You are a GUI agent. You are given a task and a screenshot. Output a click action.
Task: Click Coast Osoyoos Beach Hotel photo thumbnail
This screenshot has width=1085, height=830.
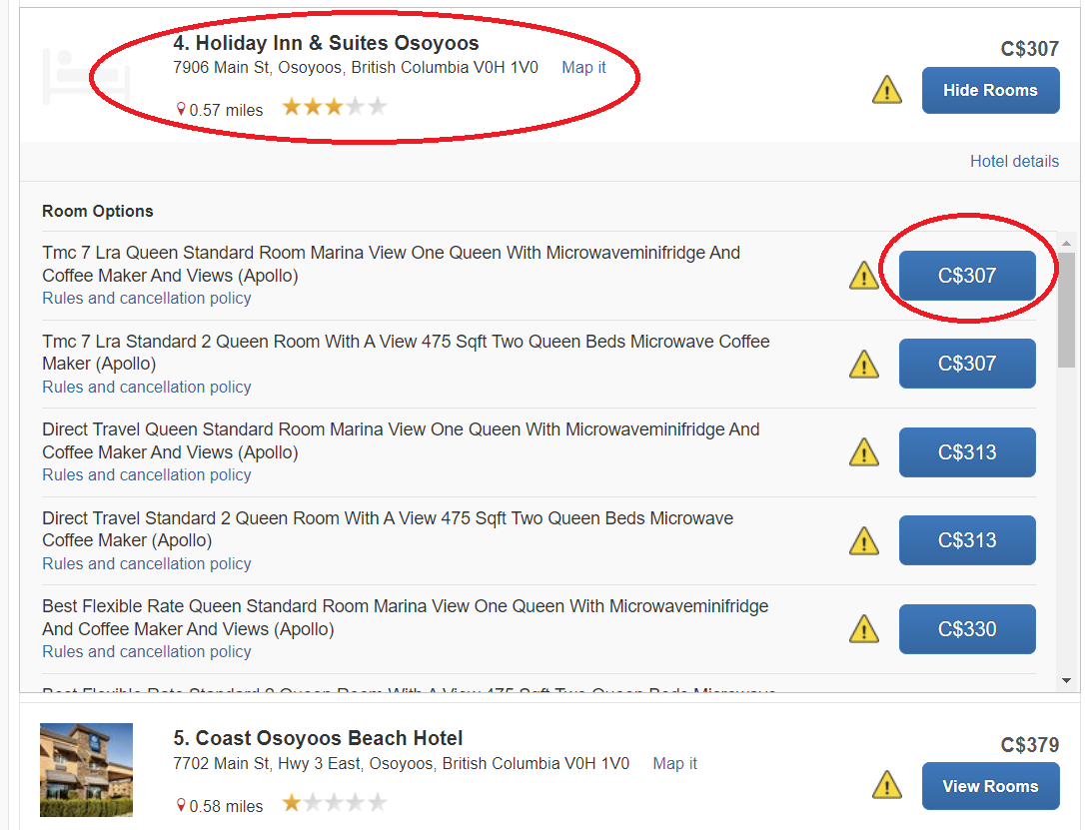click(x=86, y=770)
